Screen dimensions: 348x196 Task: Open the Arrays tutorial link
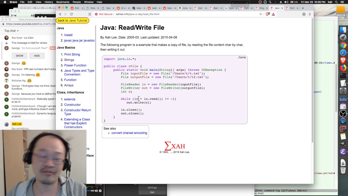click(69, 85)
